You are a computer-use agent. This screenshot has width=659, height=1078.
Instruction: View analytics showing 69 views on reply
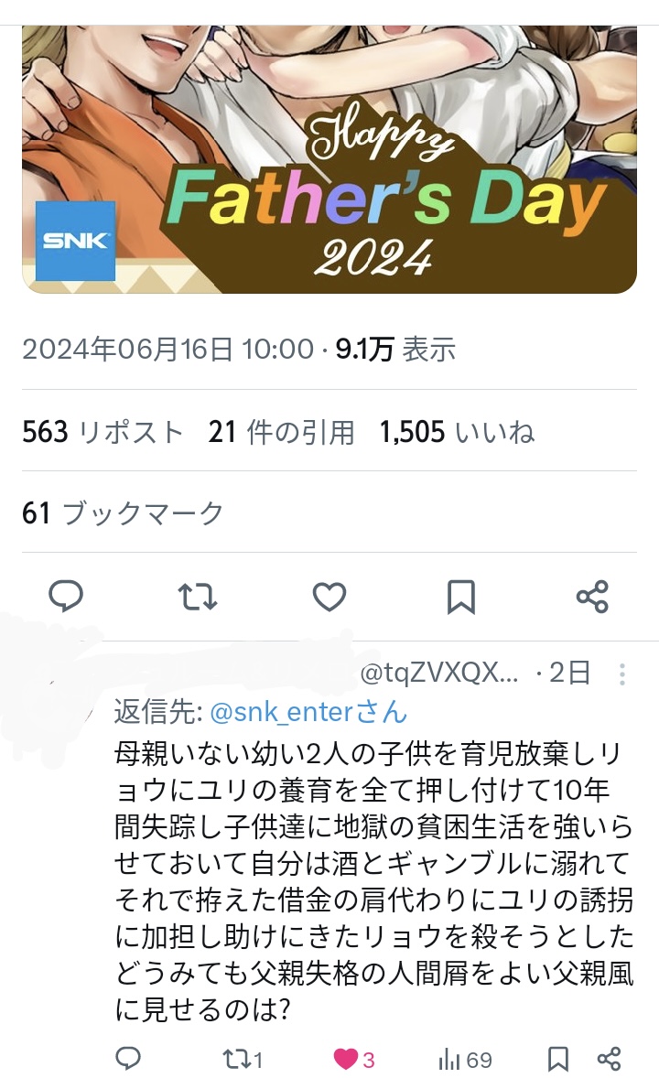pyautogui.click(x=465, y=1060)
